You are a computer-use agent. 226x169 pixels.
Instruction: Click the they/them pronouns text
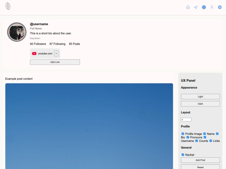[35, 38]
